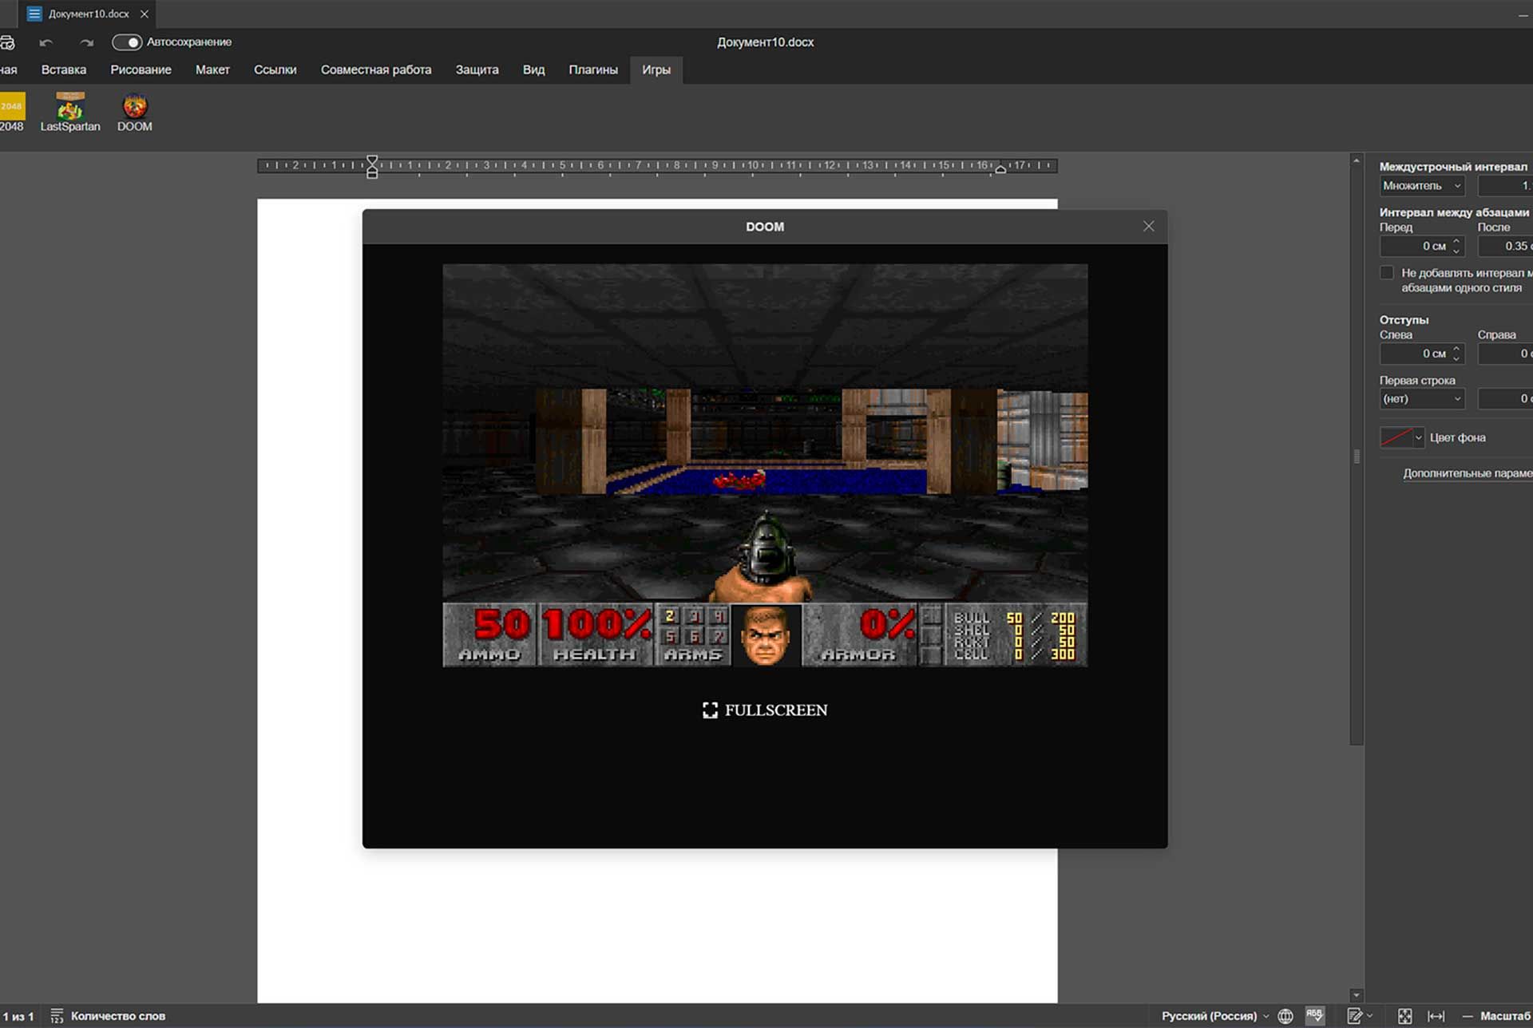Open the LastSpartan game from the ribbon
This screenshot has width=1533, height=1028.
coord(70,110)
